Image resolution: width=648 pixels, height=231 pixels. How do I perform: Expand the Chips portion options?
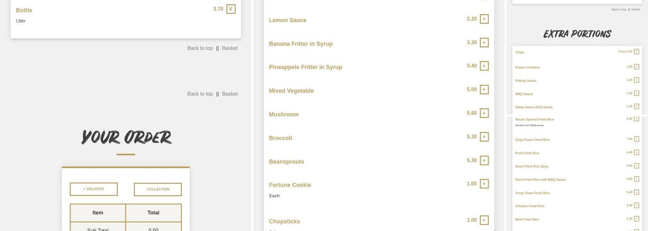point(636,52)
